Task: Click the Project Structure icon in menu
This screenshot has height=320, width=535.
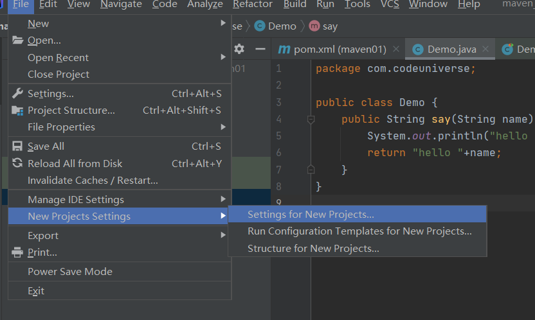Action: [x=17, y=111]
